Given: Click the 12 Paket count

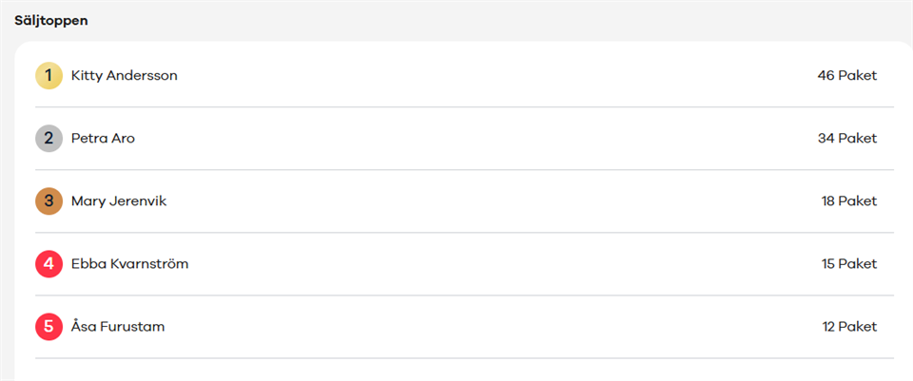Looking at the screenshot, I should [x=848, y=326].
